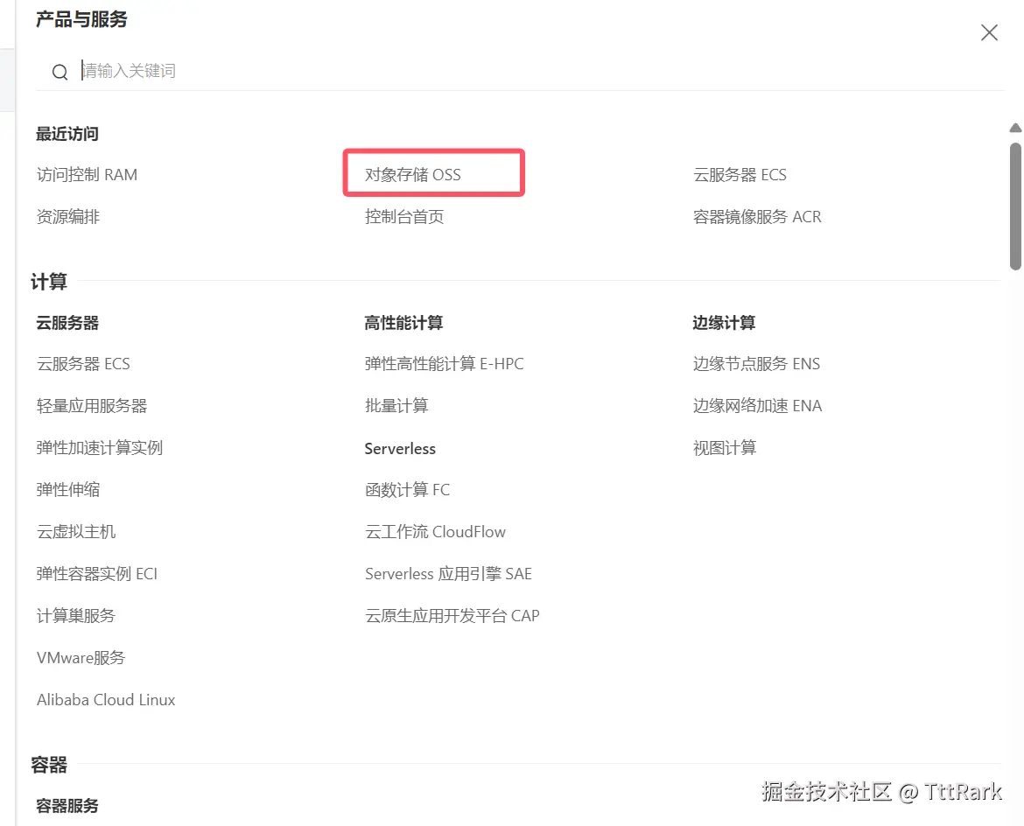Click the 容器服务 subheading
1024x826 pixels.
click(x=67, y=806)
